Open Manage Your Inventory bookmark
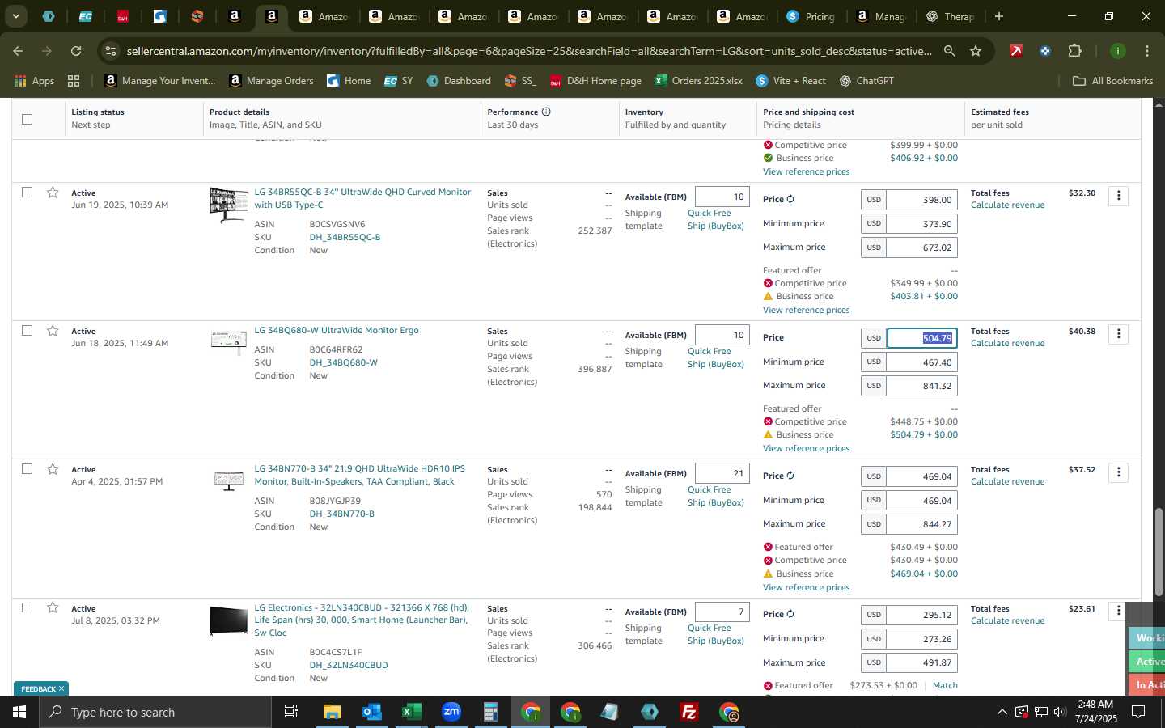1165x728 pixels. pyautogui.click(x=160, y=80)
